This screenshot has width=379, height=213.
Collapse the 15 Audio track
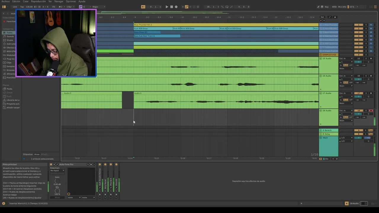(x=321, y=59)
